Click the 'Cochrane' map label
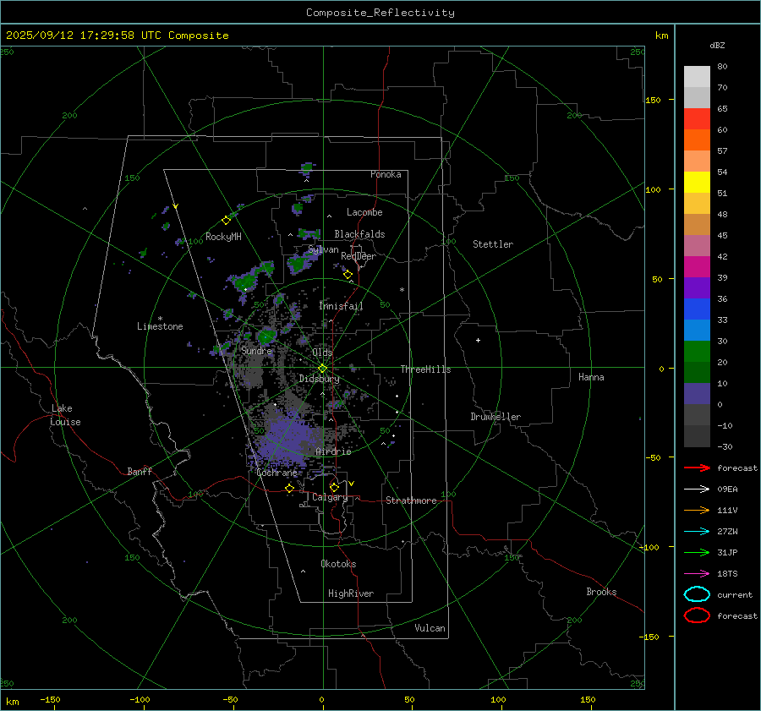 (276, 473)
